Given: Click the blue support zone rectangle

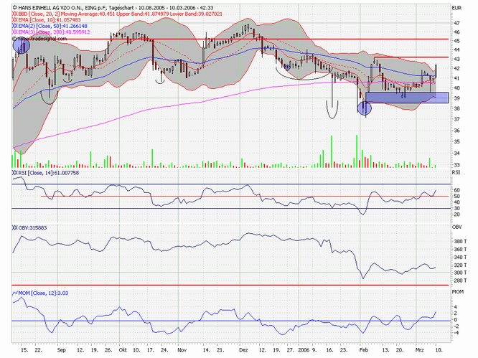Looking at the screenshot, I should (406, 97).
